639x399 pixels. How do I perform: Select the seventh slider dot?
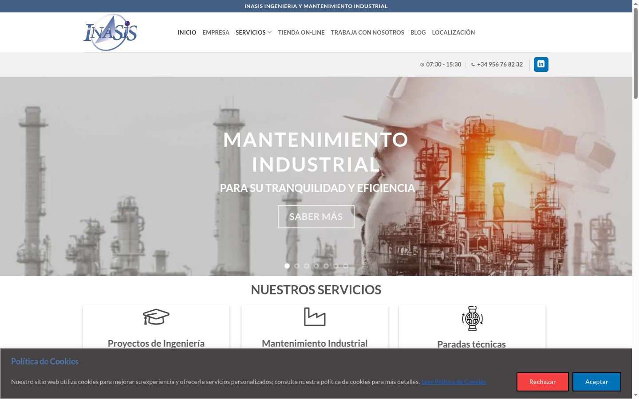tap(346, 266)
